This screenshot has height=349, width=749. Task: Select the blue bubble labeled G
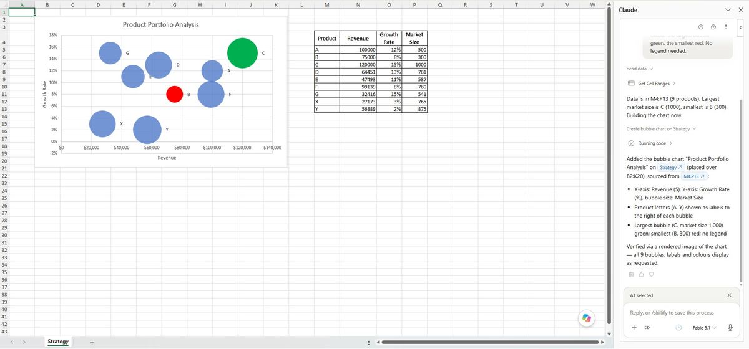coord(110,53)
